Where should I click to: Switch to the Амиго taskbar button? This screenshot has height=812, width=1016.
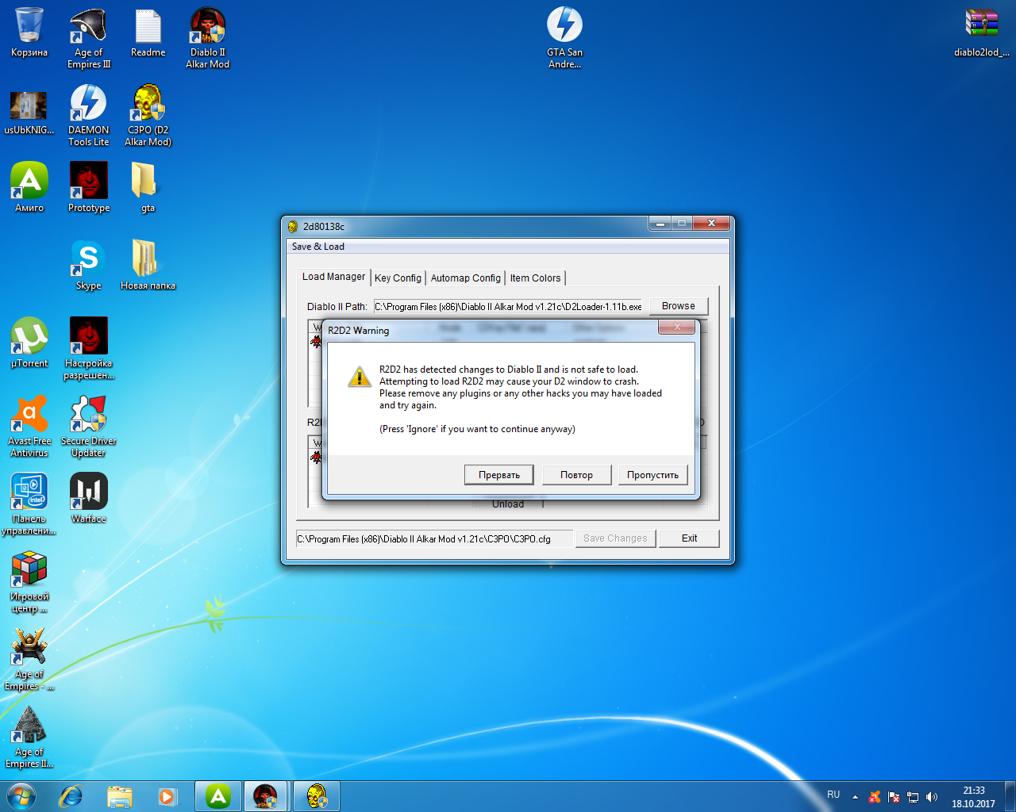coord(218,796)
